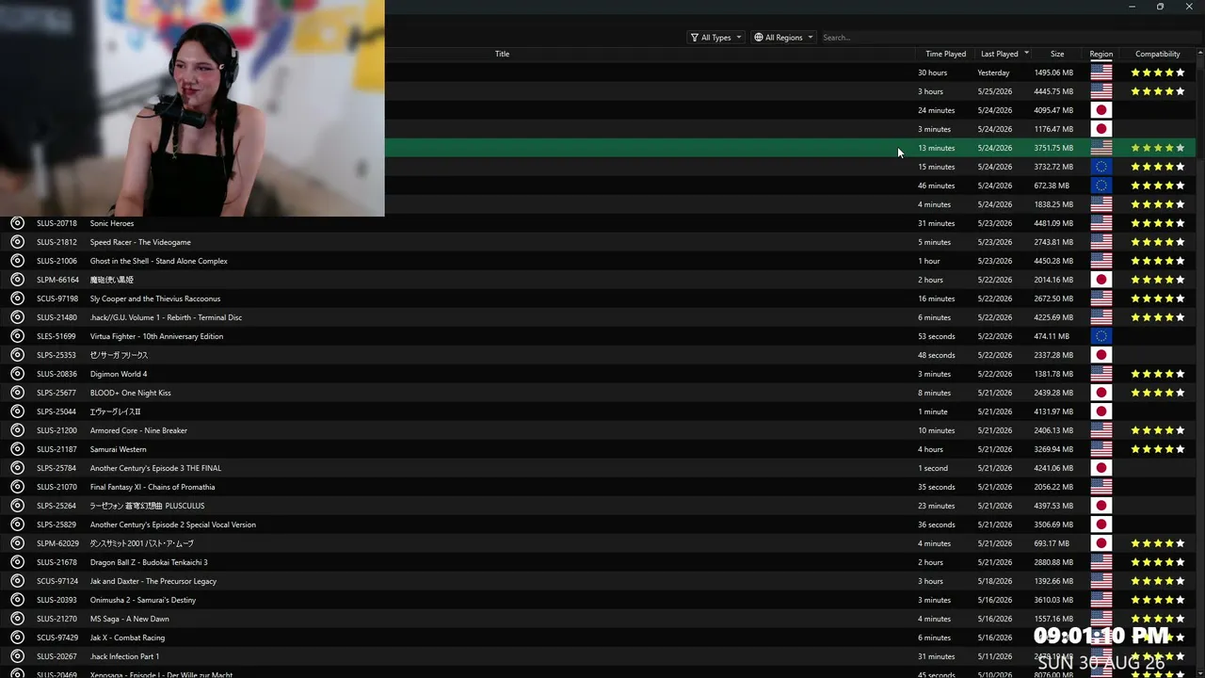
Task: Select the highlighted green row played 13 minutes
Action: [x=790, y=148]
